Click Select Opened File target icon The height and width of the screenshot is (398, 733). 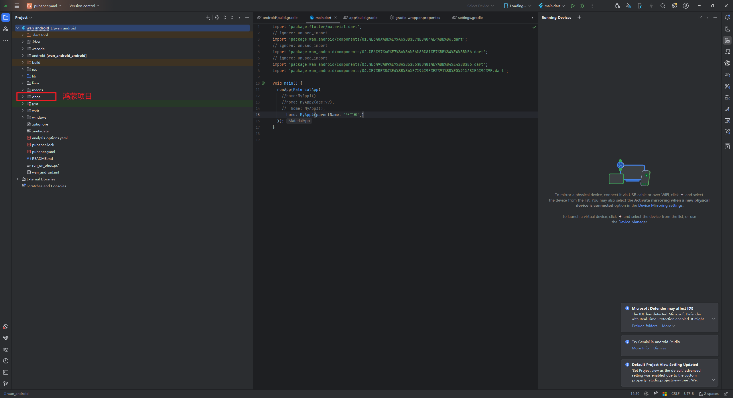tap(217, 17)
